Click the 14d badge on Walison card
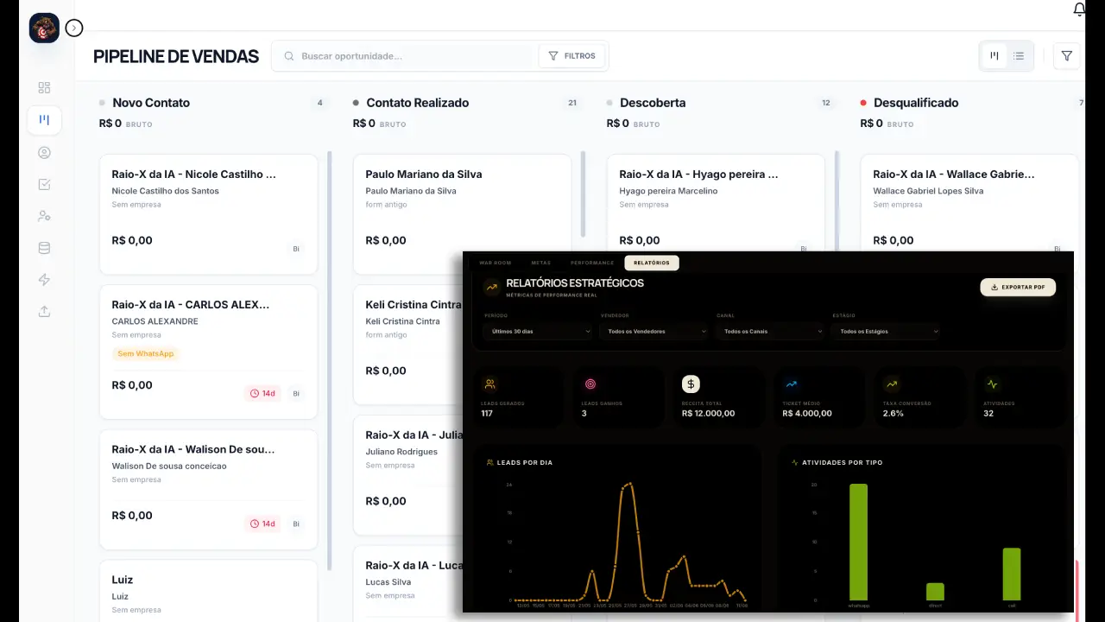1105x622 pixels. tap(262, 524)
